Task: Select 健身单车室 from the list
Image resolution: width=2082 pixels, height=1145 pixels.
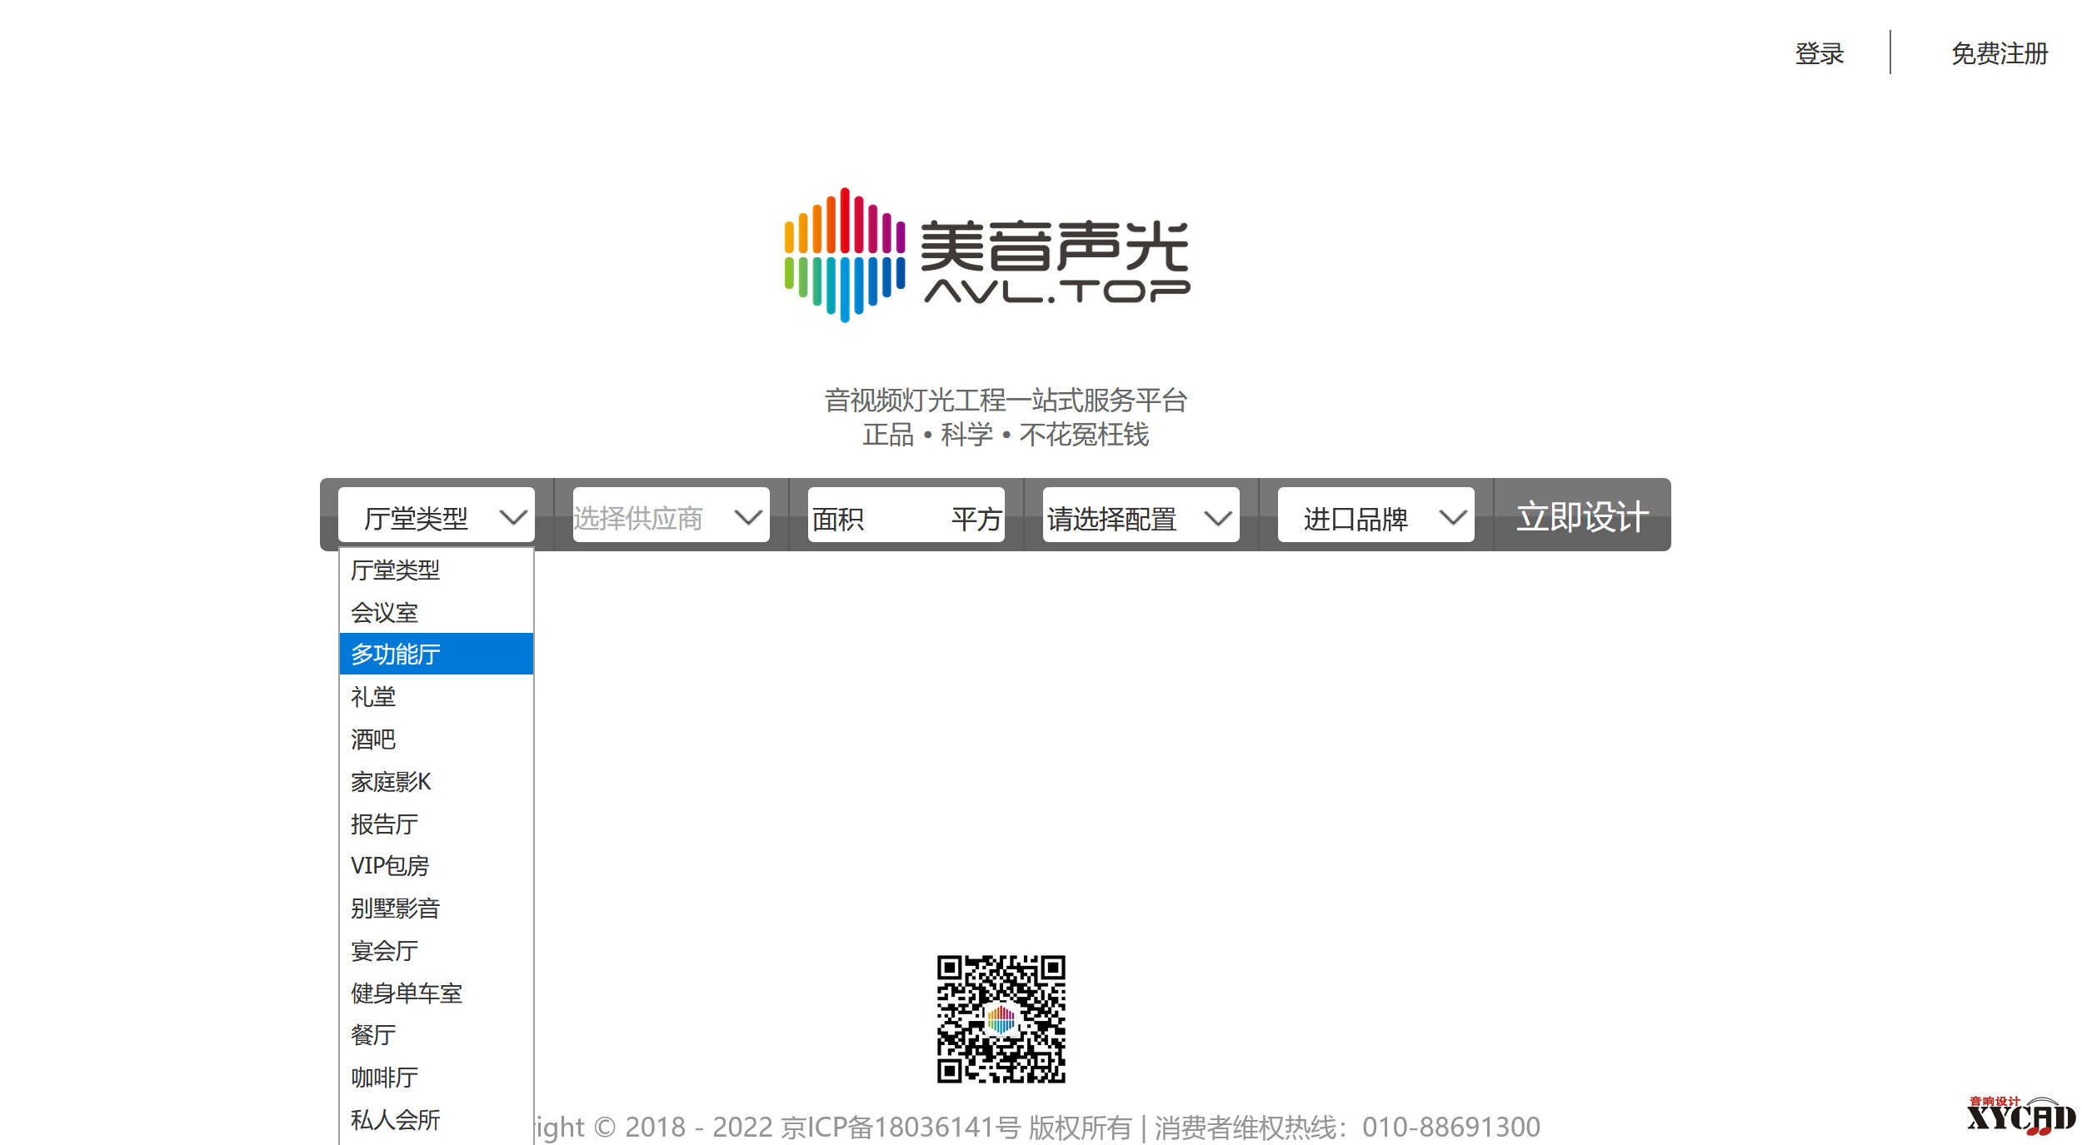Action: [x=437, y=993]
